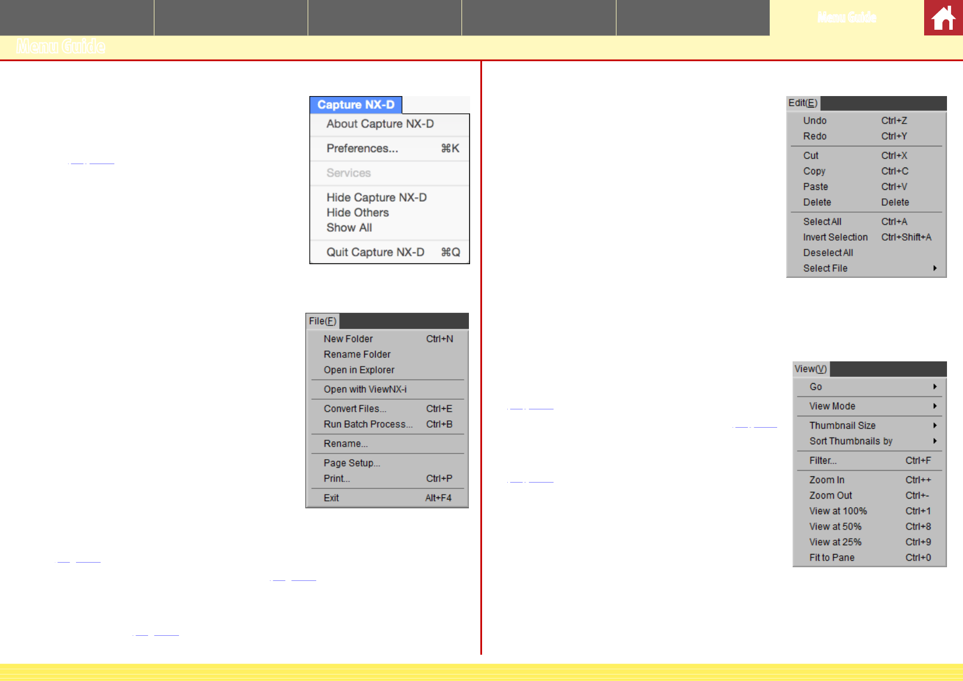The image size is (963, 681).
Task: Choose Zoom In in the View menu
Action: pyautogui.click(x=870, y=480)
